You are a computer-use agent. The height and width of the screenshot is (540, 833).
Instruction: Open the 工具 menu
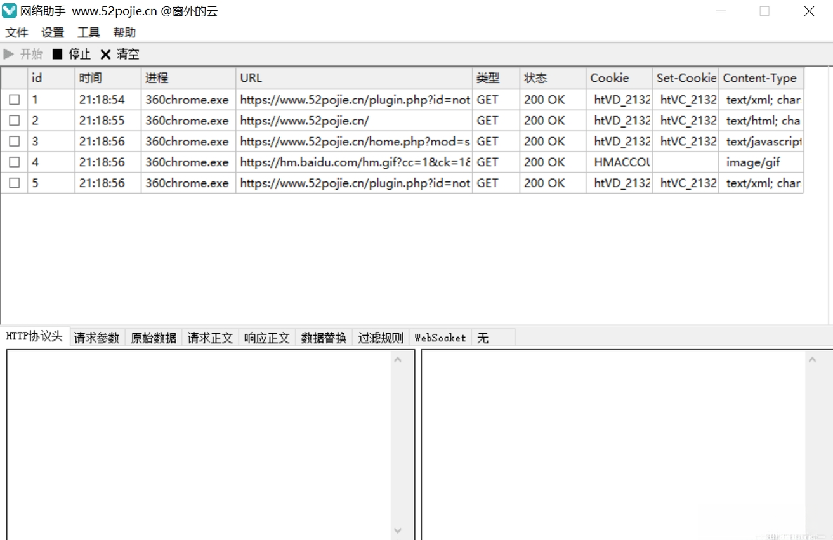[x=89, y=33]
